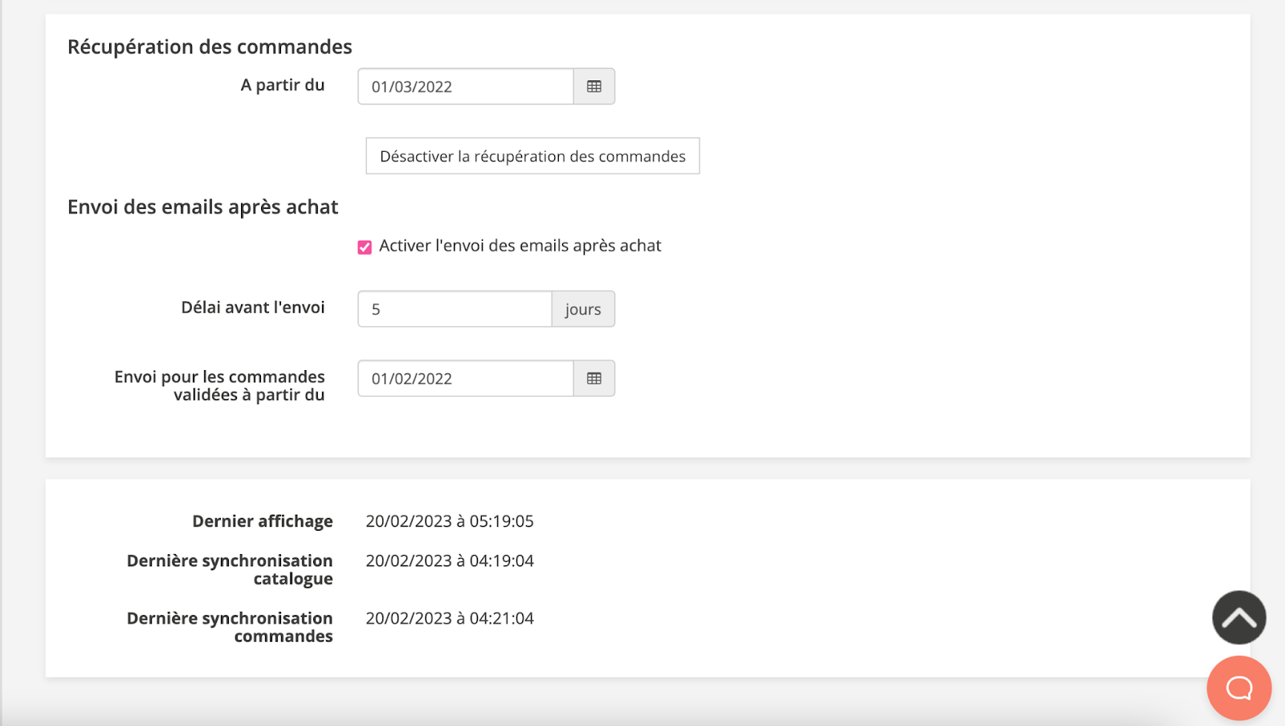The image size is (1285, 726).
Task: Click the "jours" unit addon
Action: click(582, 309)
